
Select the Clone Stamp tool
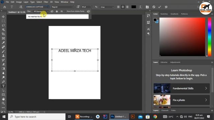point(3,56)
